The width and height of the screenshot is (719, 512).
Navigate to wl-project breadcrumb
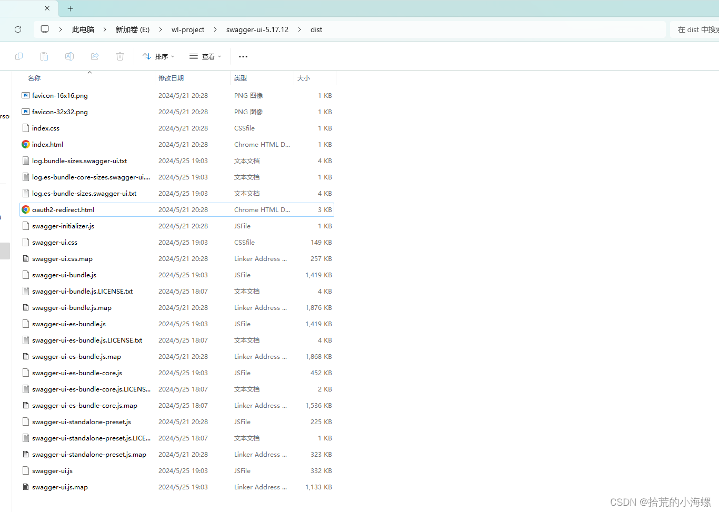point(188,29)
